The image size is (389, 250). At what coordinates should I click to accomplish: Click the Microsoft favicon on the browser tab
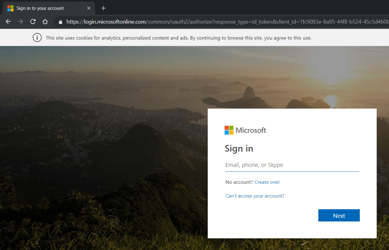(10, 8)
